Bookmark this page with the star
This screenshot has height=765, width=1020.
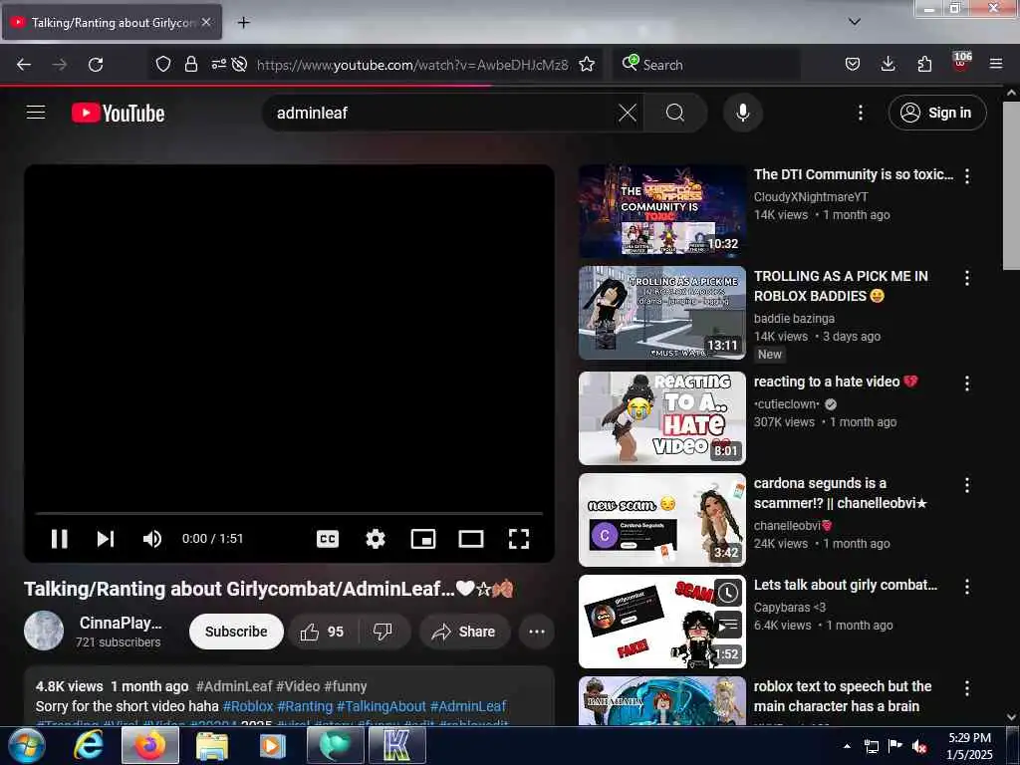point(587,64)
